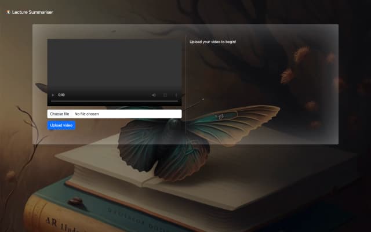Play the video in the player

(53, 95)
